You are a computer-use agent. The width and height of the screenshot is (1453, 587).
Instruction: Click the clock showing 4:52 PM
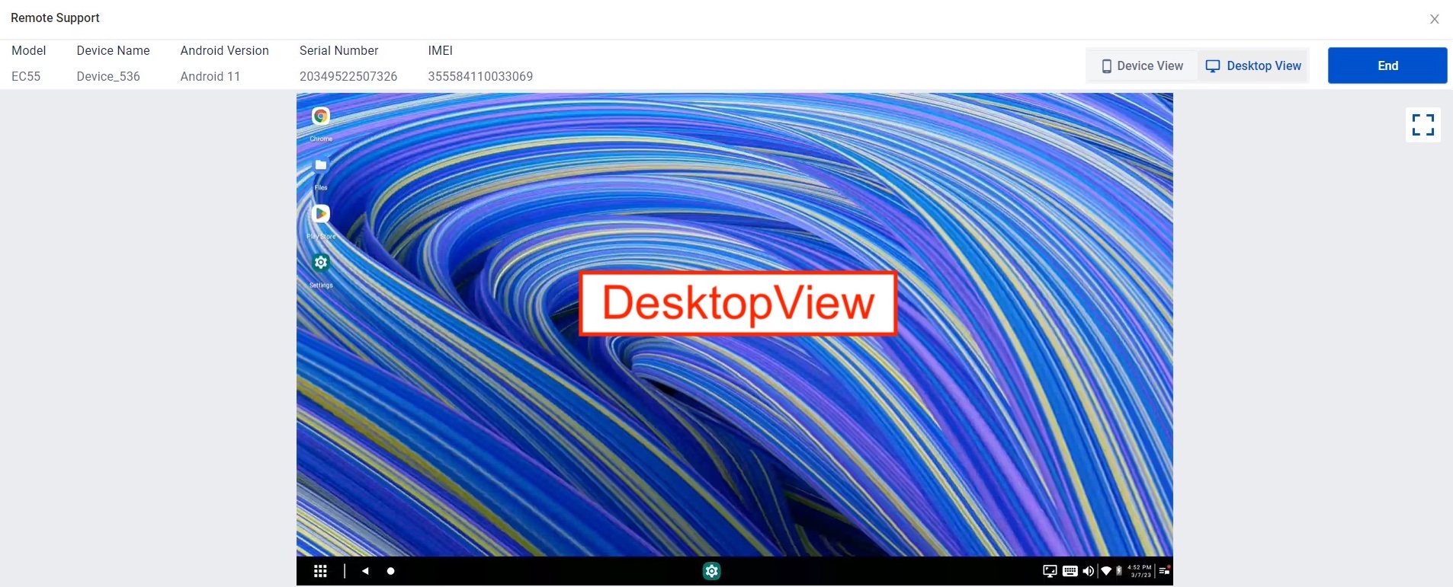(x=1140, y=571)
